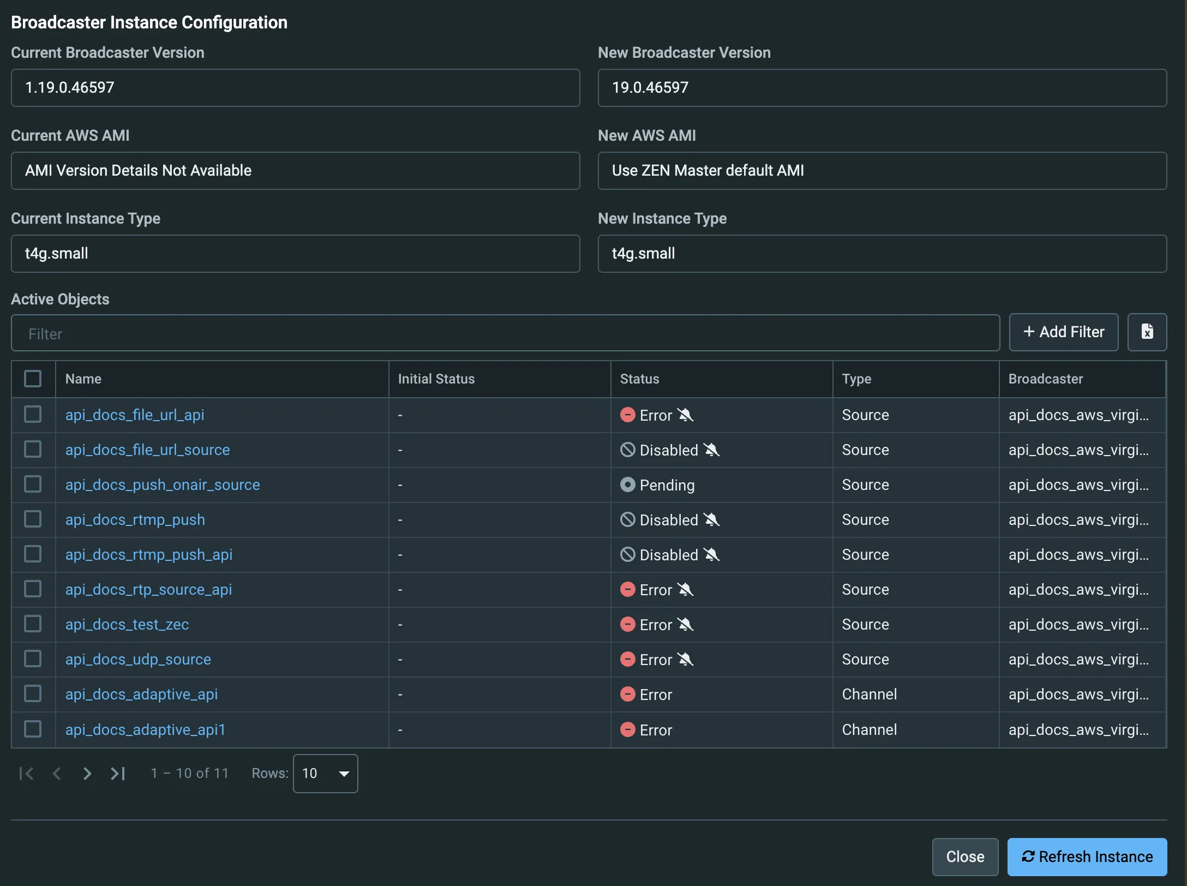
Task: Click muted bell icon for api_docs_test_zec
Action: point(686,625)
